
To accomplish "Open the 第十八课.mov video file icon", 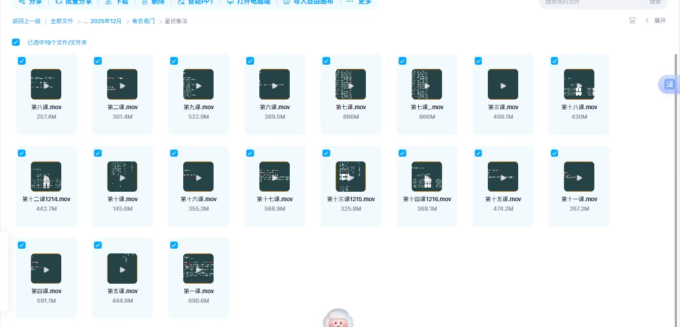I will pyautogui.click(x=579, y=84).
